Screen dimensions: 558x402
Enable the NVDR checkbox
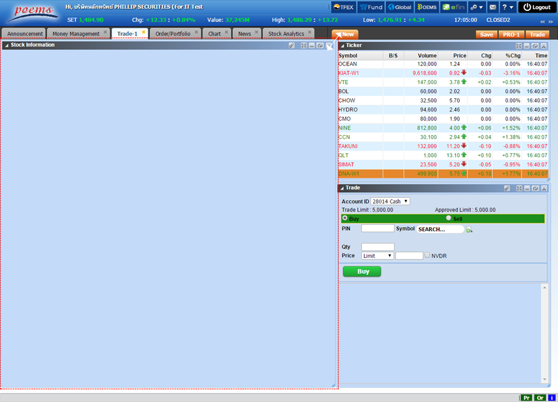pos(428,256)
